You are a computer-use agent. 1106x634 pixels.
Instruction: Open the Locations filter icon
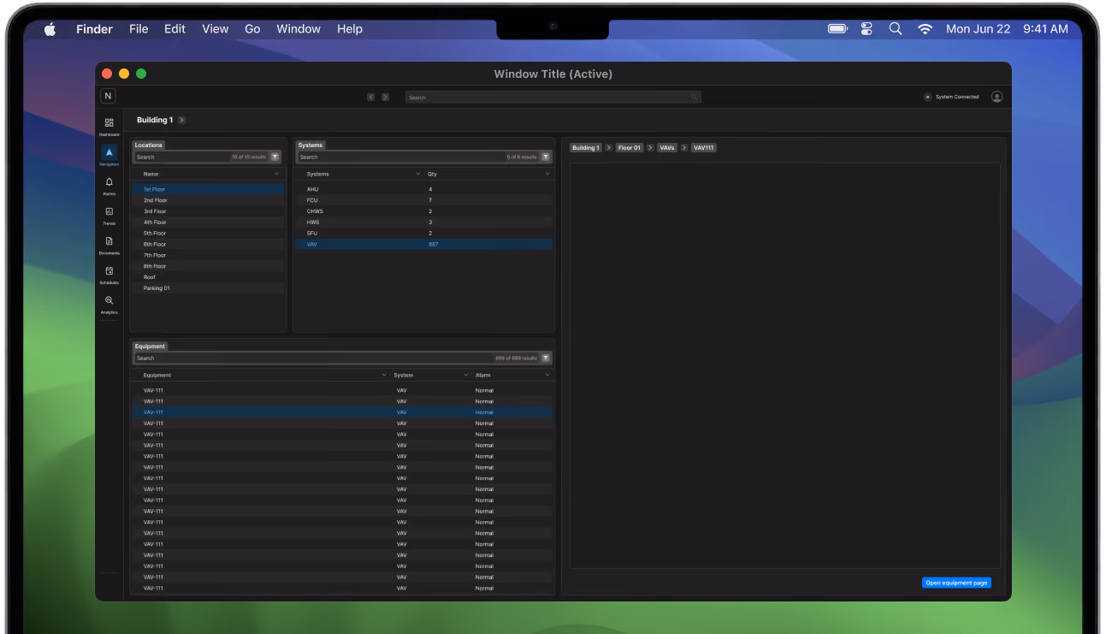275,157
